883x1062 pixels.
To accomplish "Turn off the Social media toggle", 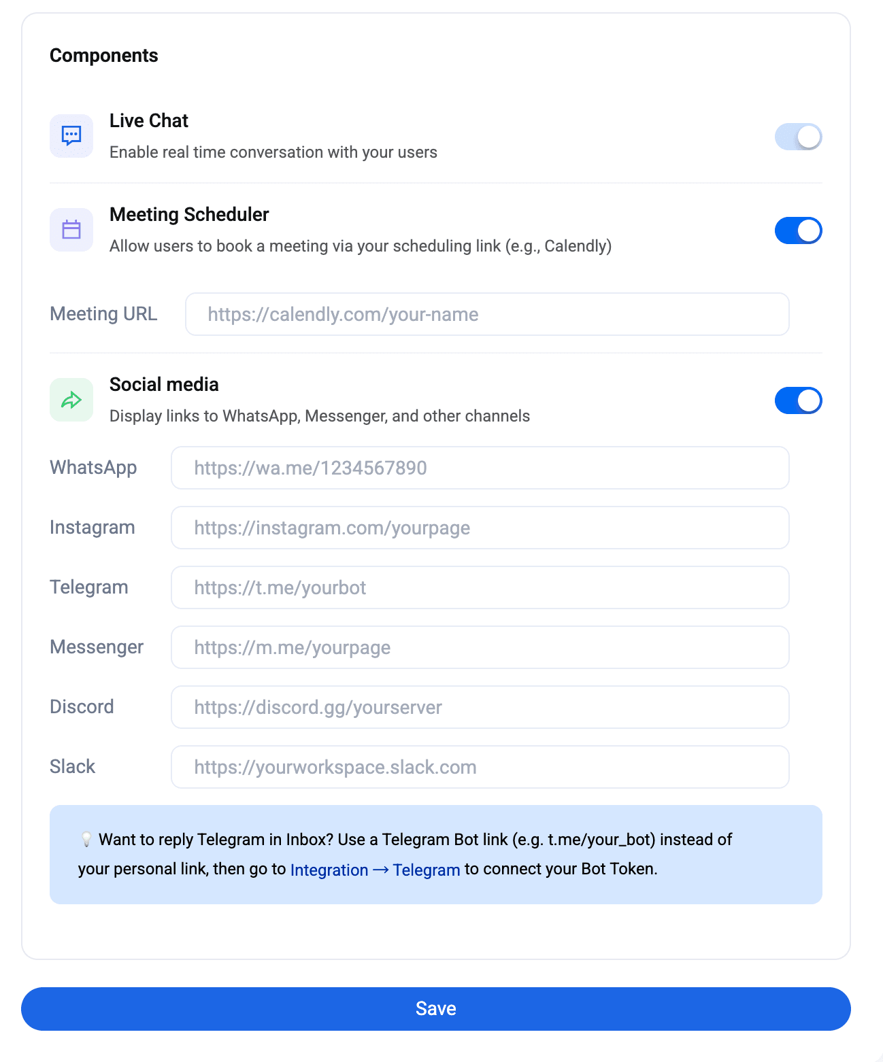I will pyautogui.click(x=799, y=400).
